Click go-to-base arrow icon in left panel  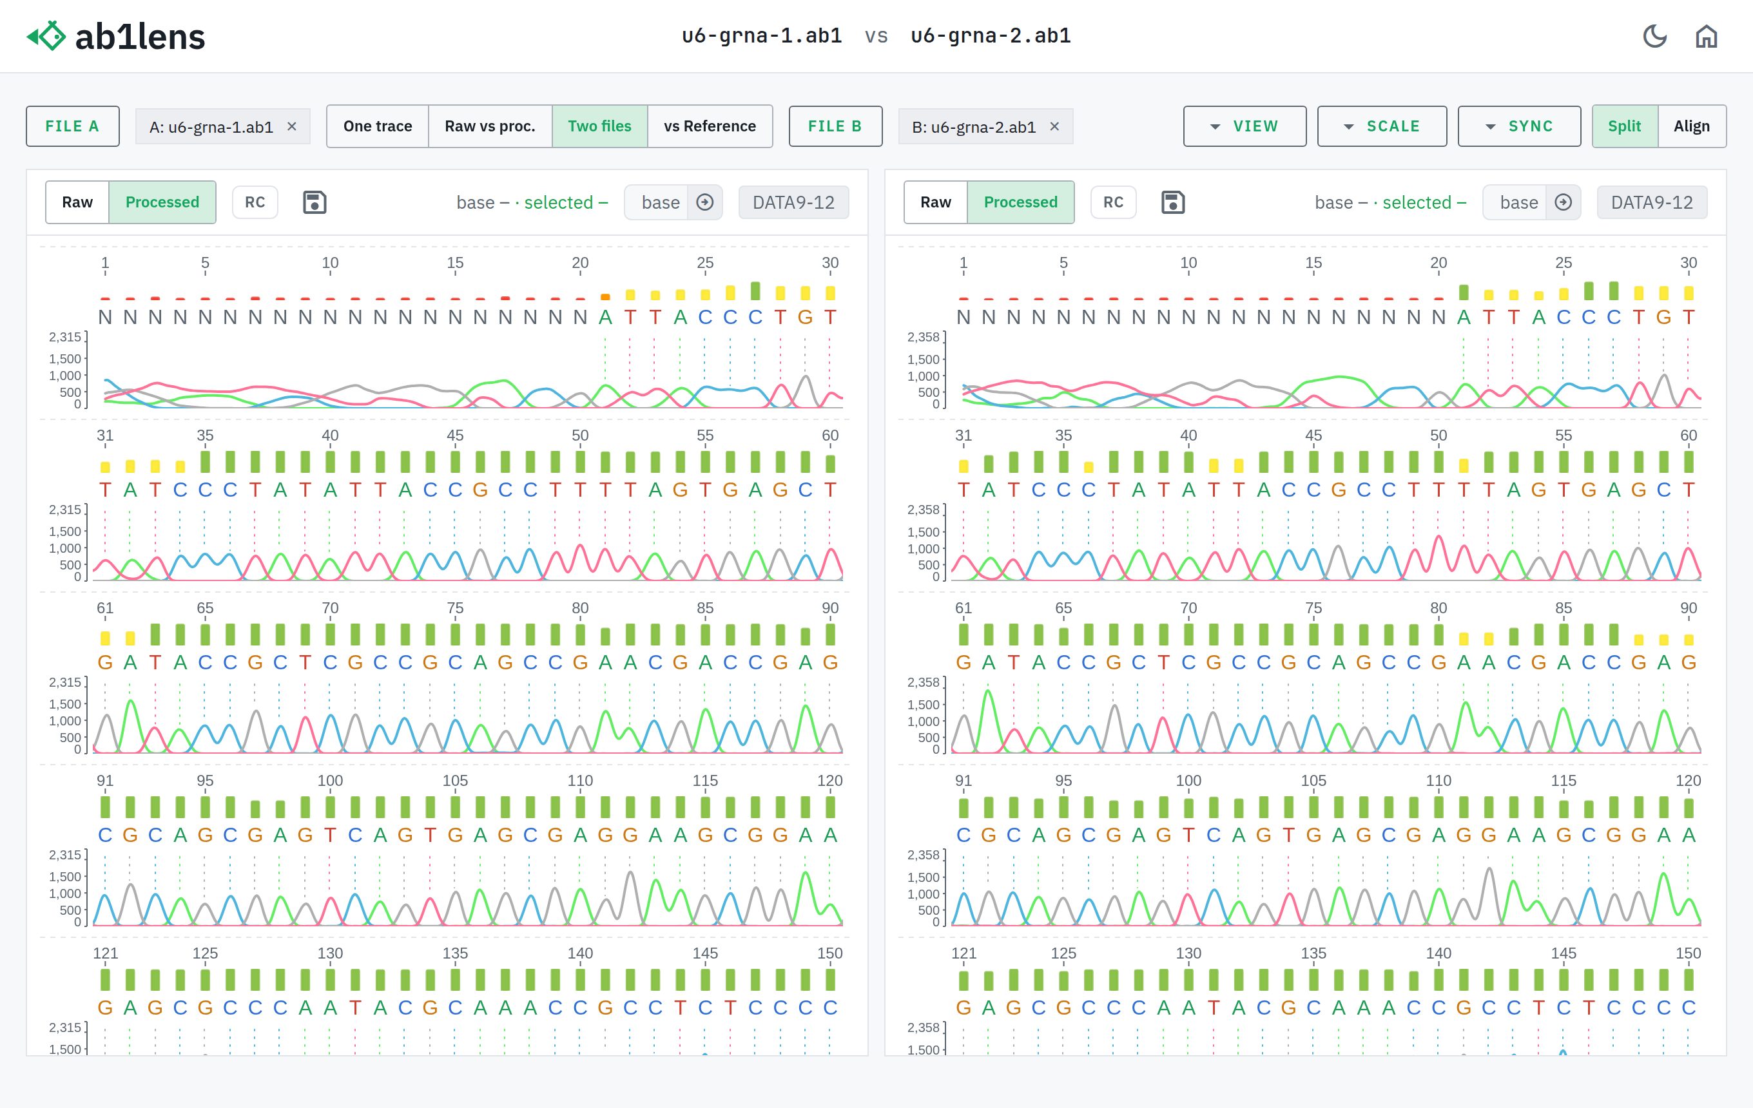point(704,202)
